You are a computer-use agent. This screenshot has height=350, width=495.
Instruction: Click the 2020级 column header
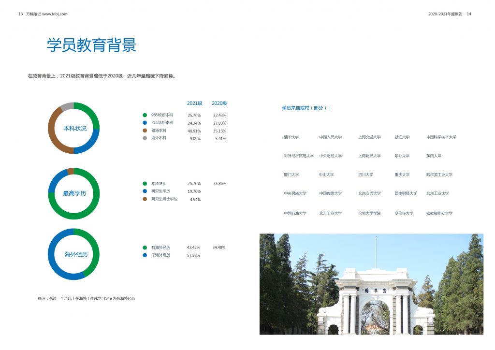tap(219, 103)
